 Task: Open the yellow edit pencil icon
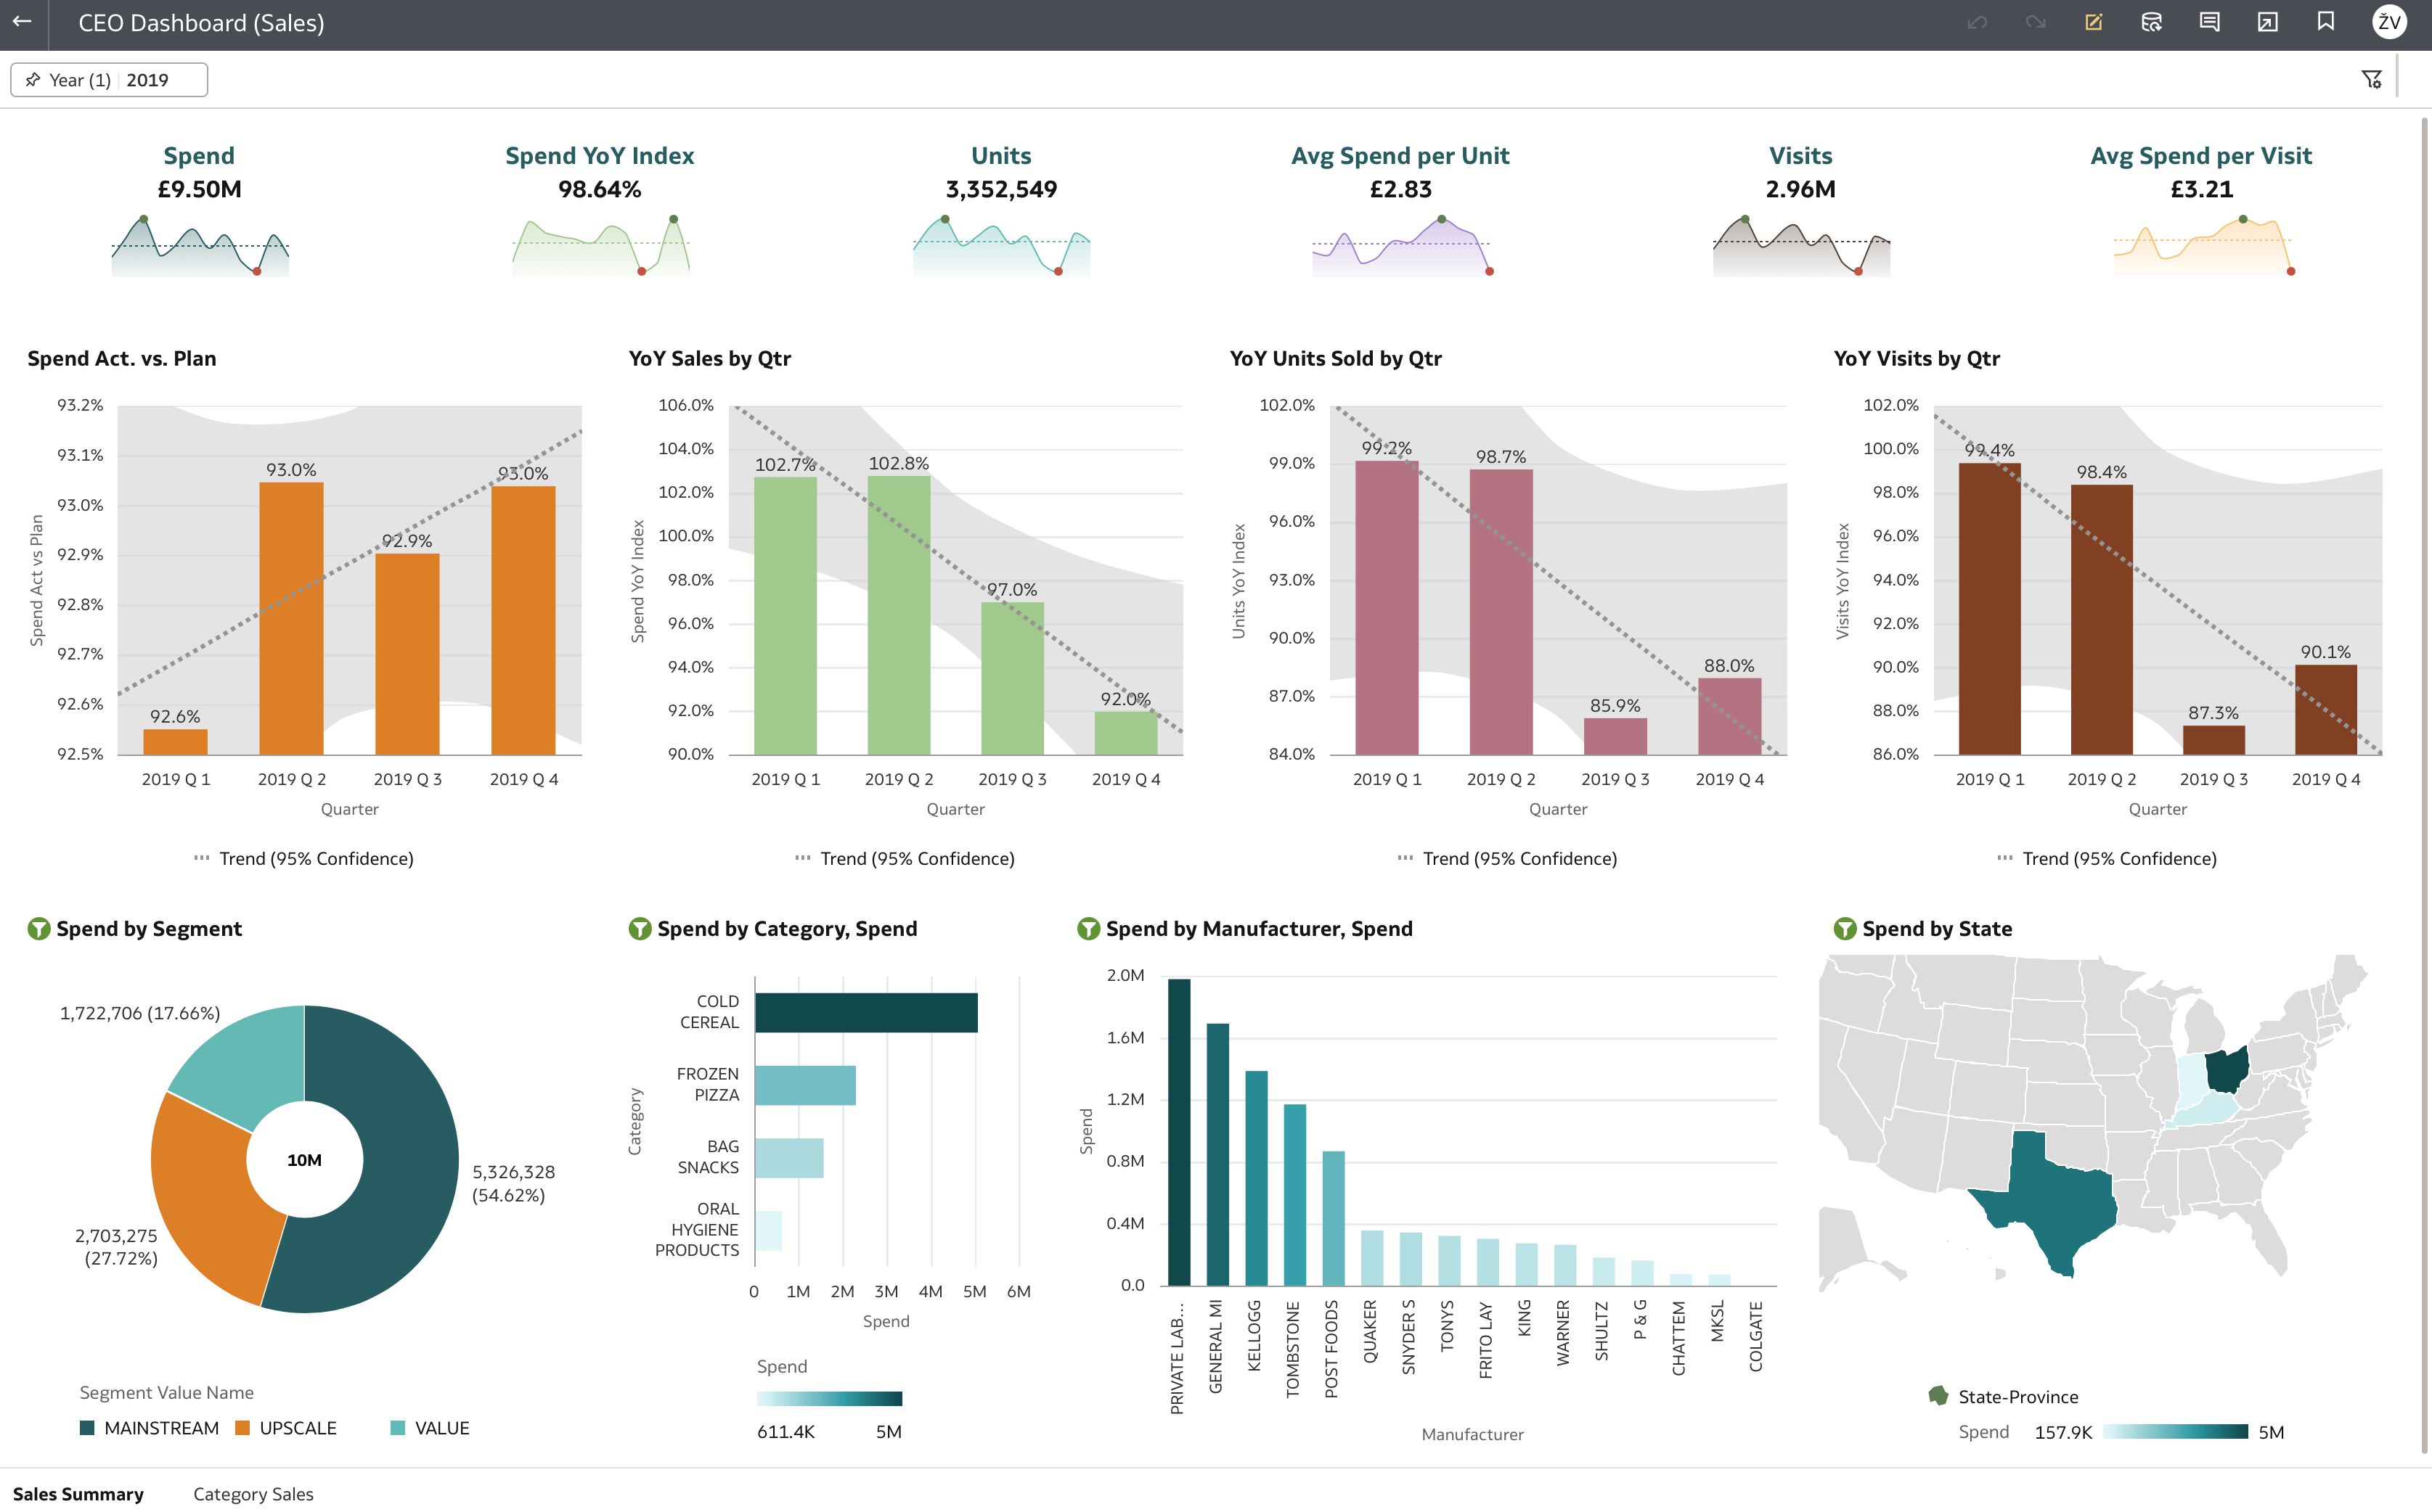pyautogui.click(x=2093, y=22)
